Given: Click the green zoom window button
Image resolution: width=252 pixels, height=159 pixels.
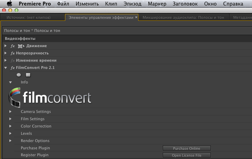Looking at the screenshot, I should [16, 10].
